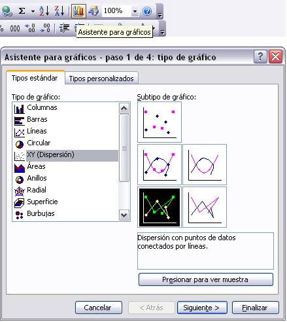
Task: Open the 100% zoom dropdown arrow
Action: pyautogui.click(x=135, y=11)
